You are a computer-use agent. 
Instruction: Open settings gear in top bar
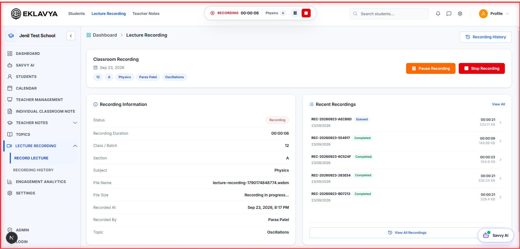click(460, 14)
